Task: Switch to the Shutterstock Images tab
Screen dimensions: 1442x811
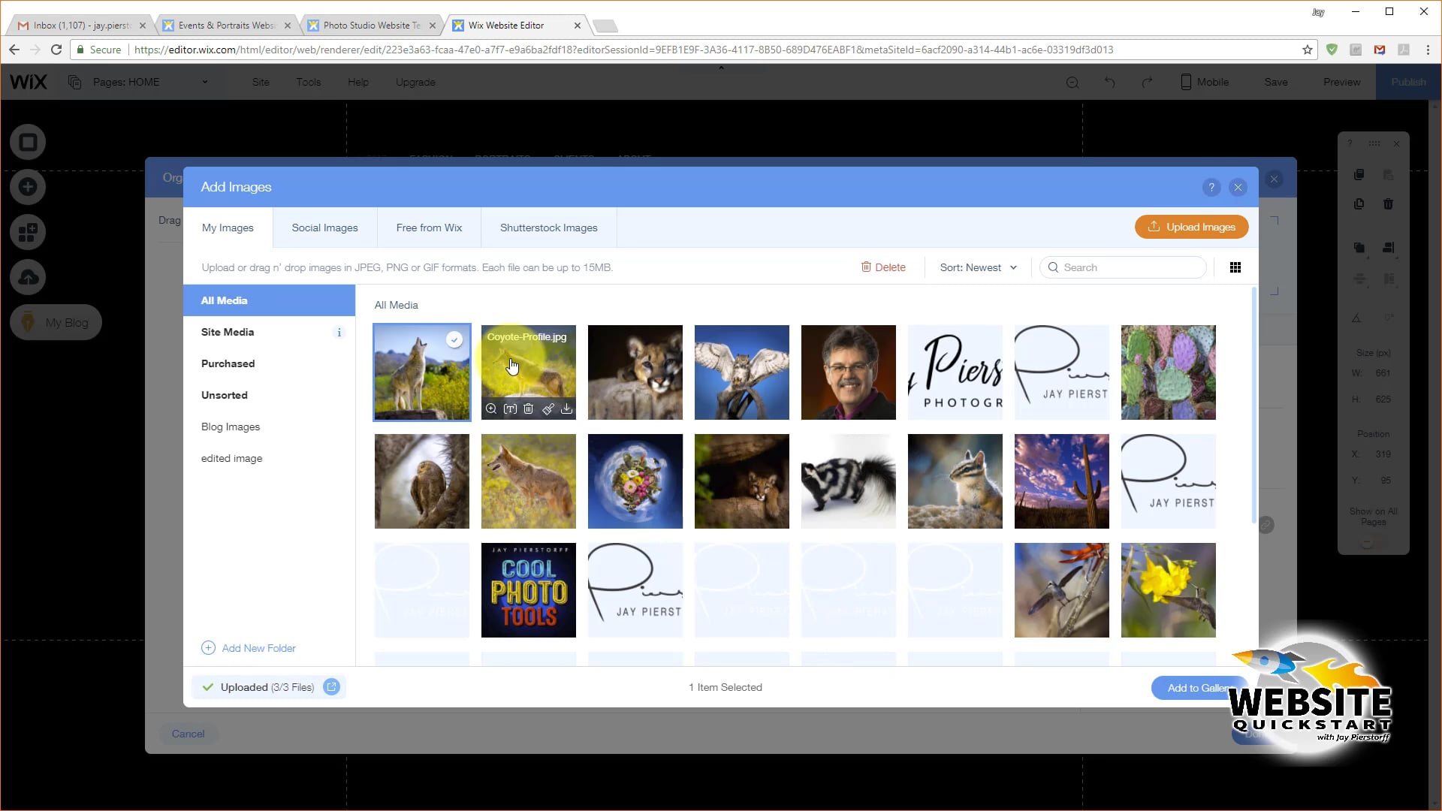Action: 548,228
